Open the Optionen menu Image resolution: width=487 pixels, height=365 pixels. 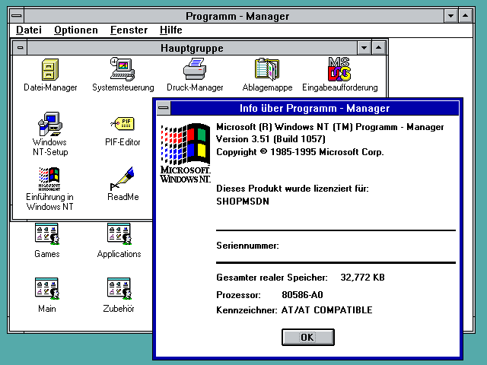(76, 30)
